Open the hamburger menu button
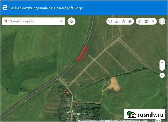Image resolution: width=168 pixels, height=122 pixels. coord(153,21)
